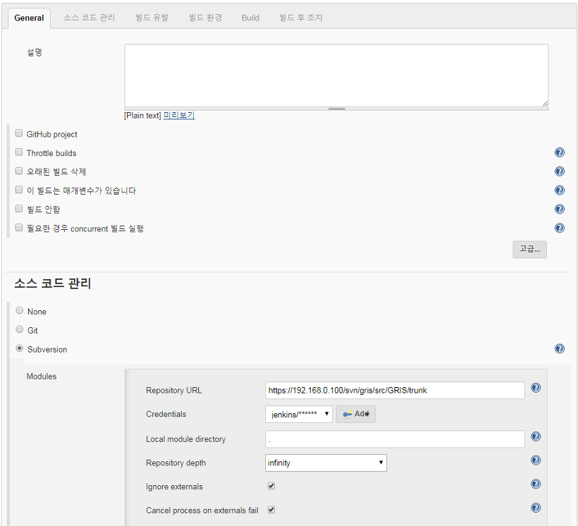Show help for Repository URL field

coord(536,388)
